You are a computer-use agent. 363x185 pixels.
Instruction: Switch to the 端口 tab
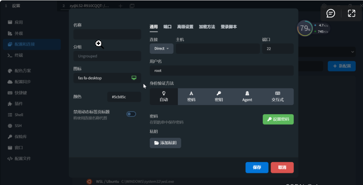point(167,27)
